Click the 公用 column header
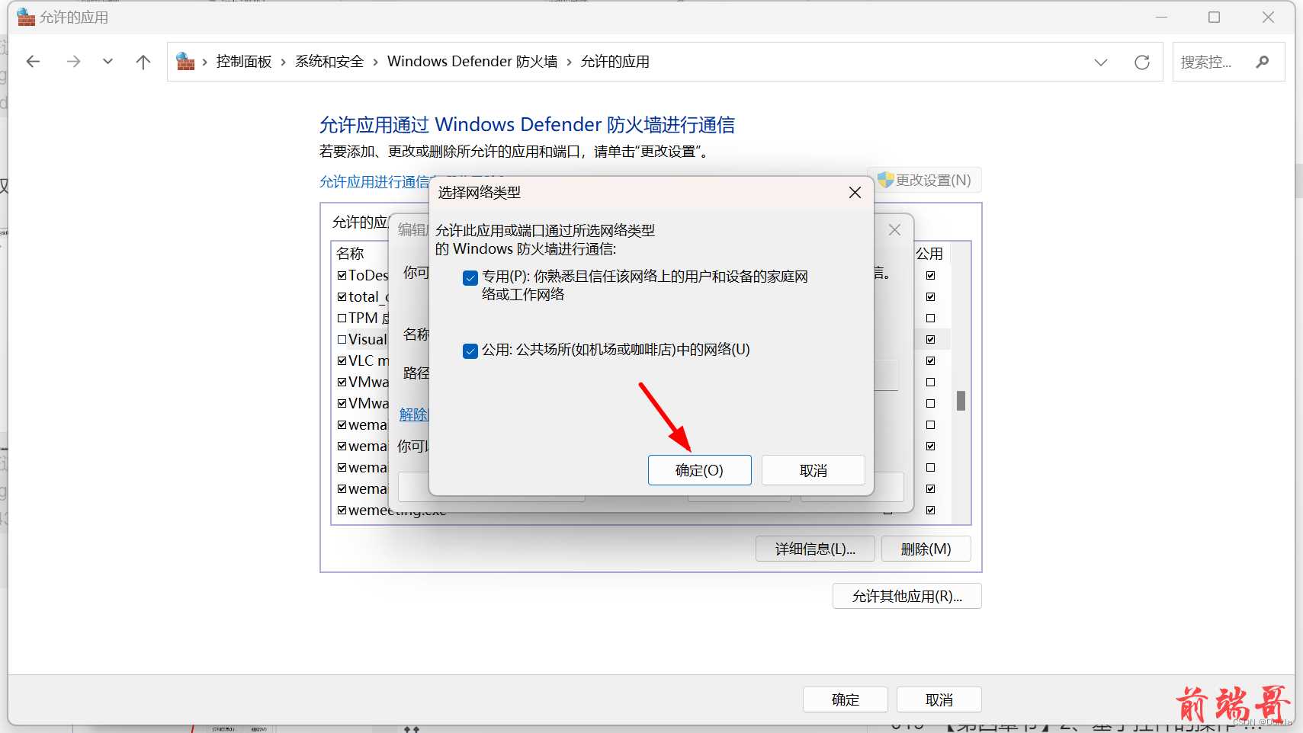 929,254
